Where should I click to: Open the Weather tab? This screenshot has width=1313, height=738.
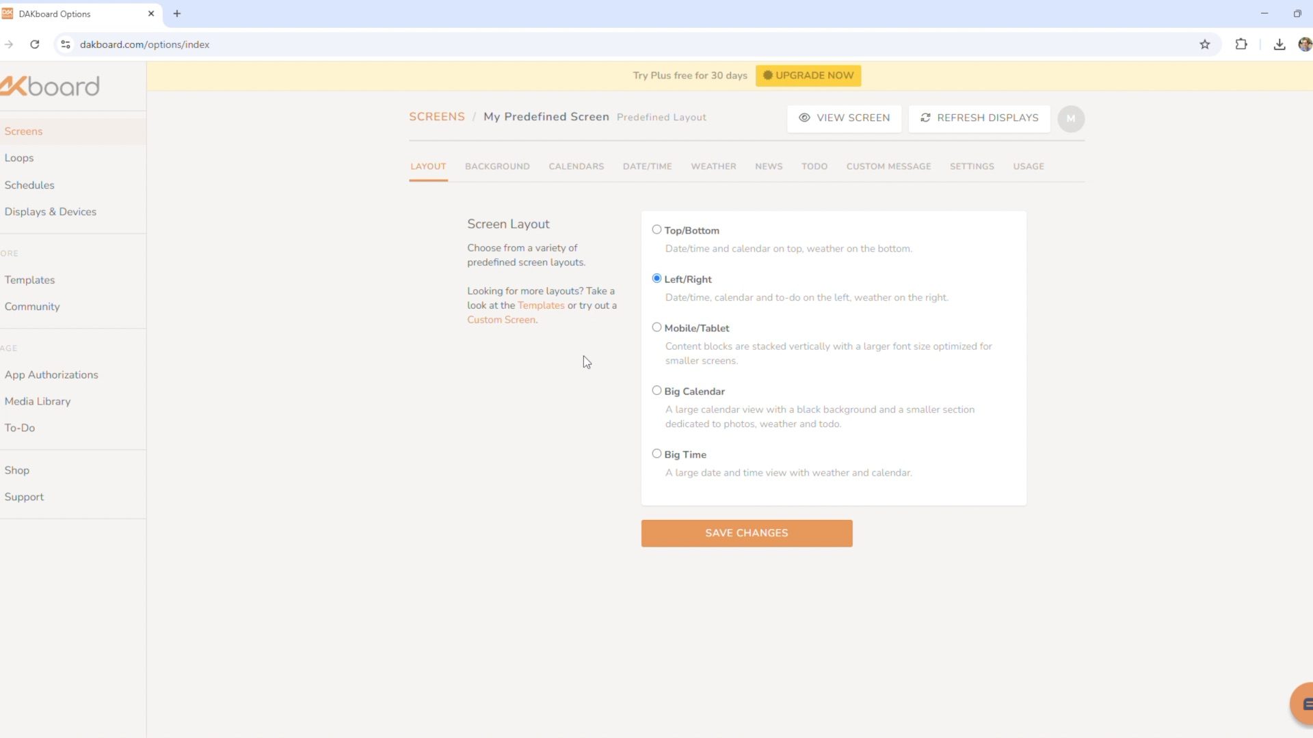tap(713, 166)
